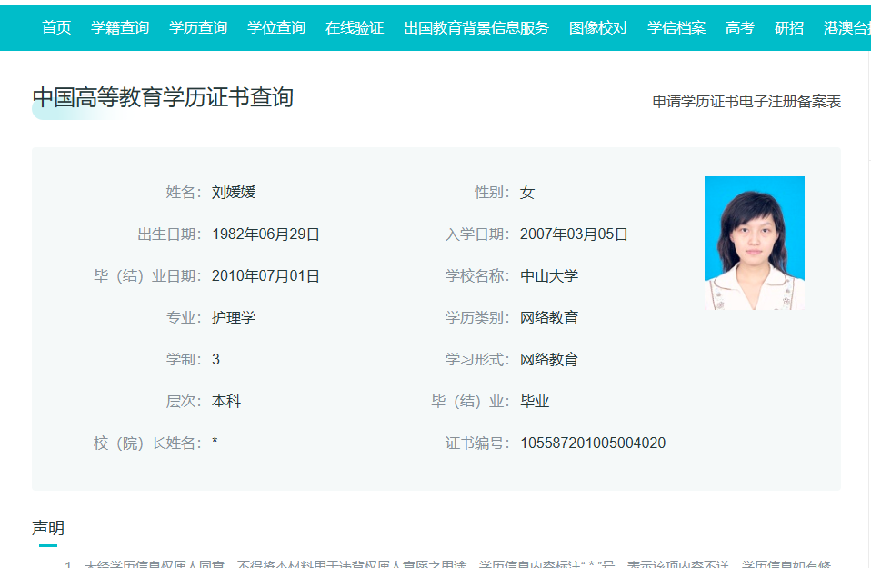Click 学历类别 value 网络教育
Image resolution: width=871 pixels, height=568 pixels.
click(x=549, y=317)
